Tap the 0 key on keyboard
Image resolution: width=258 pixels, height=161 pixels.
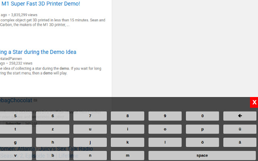pos(202,116)
